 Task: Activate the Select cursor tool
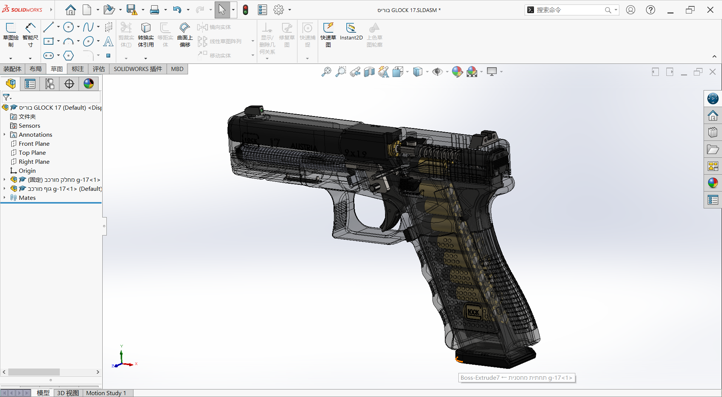222,10
